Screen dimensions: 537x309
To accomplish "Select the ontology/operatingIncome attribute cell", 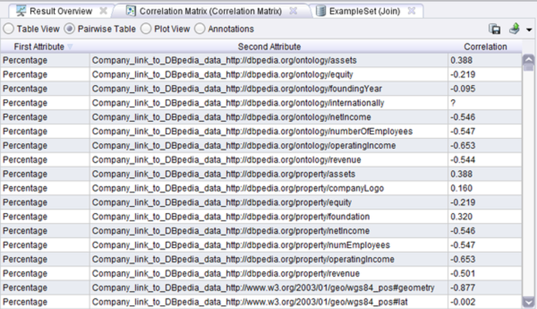I will pyautogui.click(x=269, y=146).
